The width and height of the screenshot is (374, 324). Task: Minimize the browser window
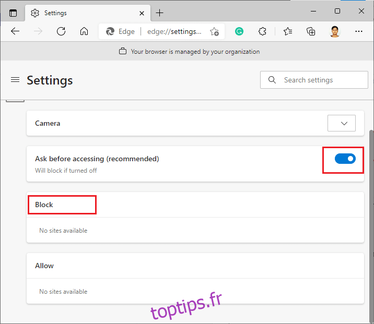313,11
